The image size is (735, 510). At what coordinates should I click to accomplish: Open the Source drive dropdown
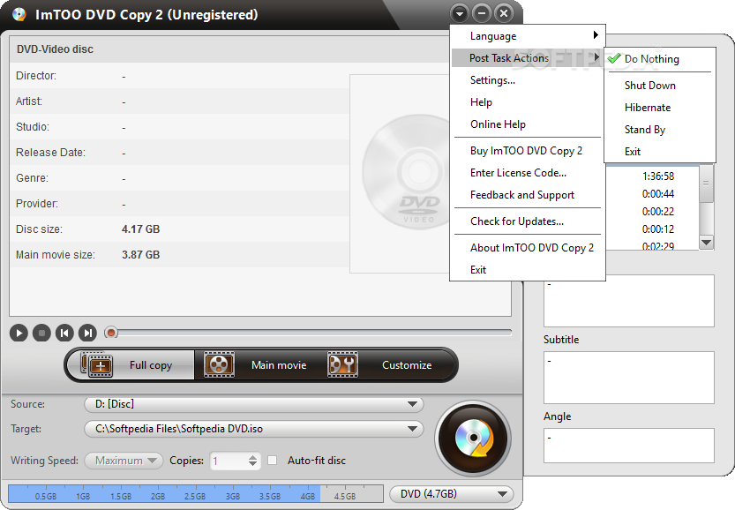[x=253, y=404]
